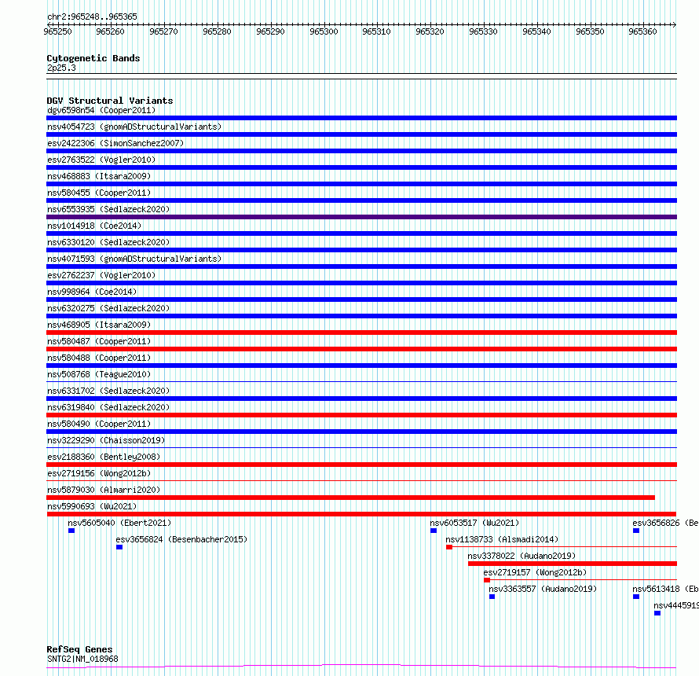699x676 pixels.
Task: Click the blue marker under esv3656824 (Besenbacher2015)
Action: [119, 547]
